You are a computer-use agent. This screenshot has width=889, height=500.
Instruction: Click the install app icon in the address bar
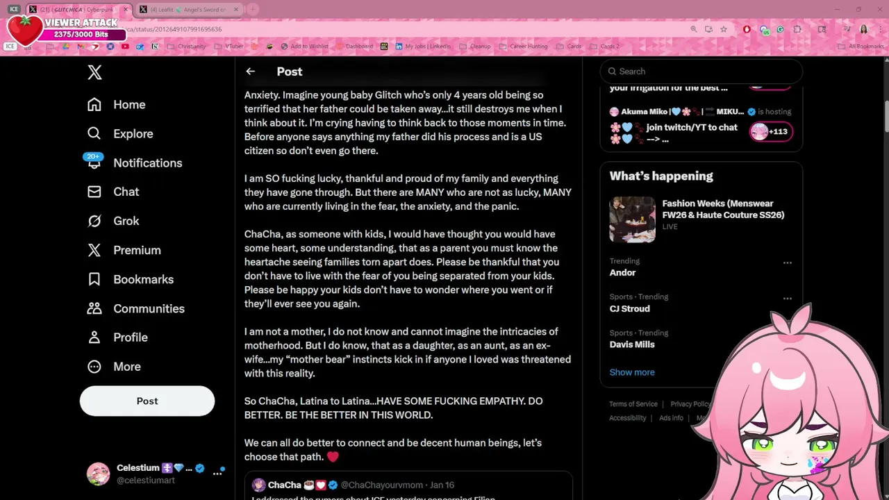coord(708,29)
